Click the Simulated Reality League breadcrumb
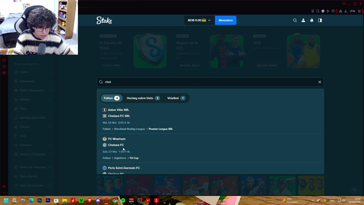Image resolution: width=364 pixels, height=205 pixels. pyautogui.click(x=129, y=129)
